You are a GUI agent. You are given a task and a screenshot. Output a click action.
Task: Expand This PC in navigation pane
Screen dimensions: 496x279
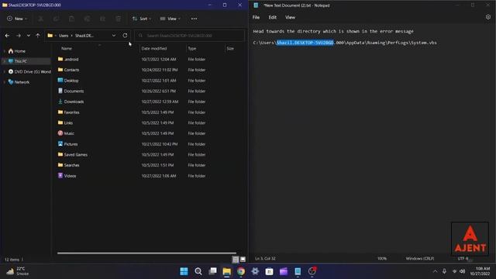coord(5,61)
